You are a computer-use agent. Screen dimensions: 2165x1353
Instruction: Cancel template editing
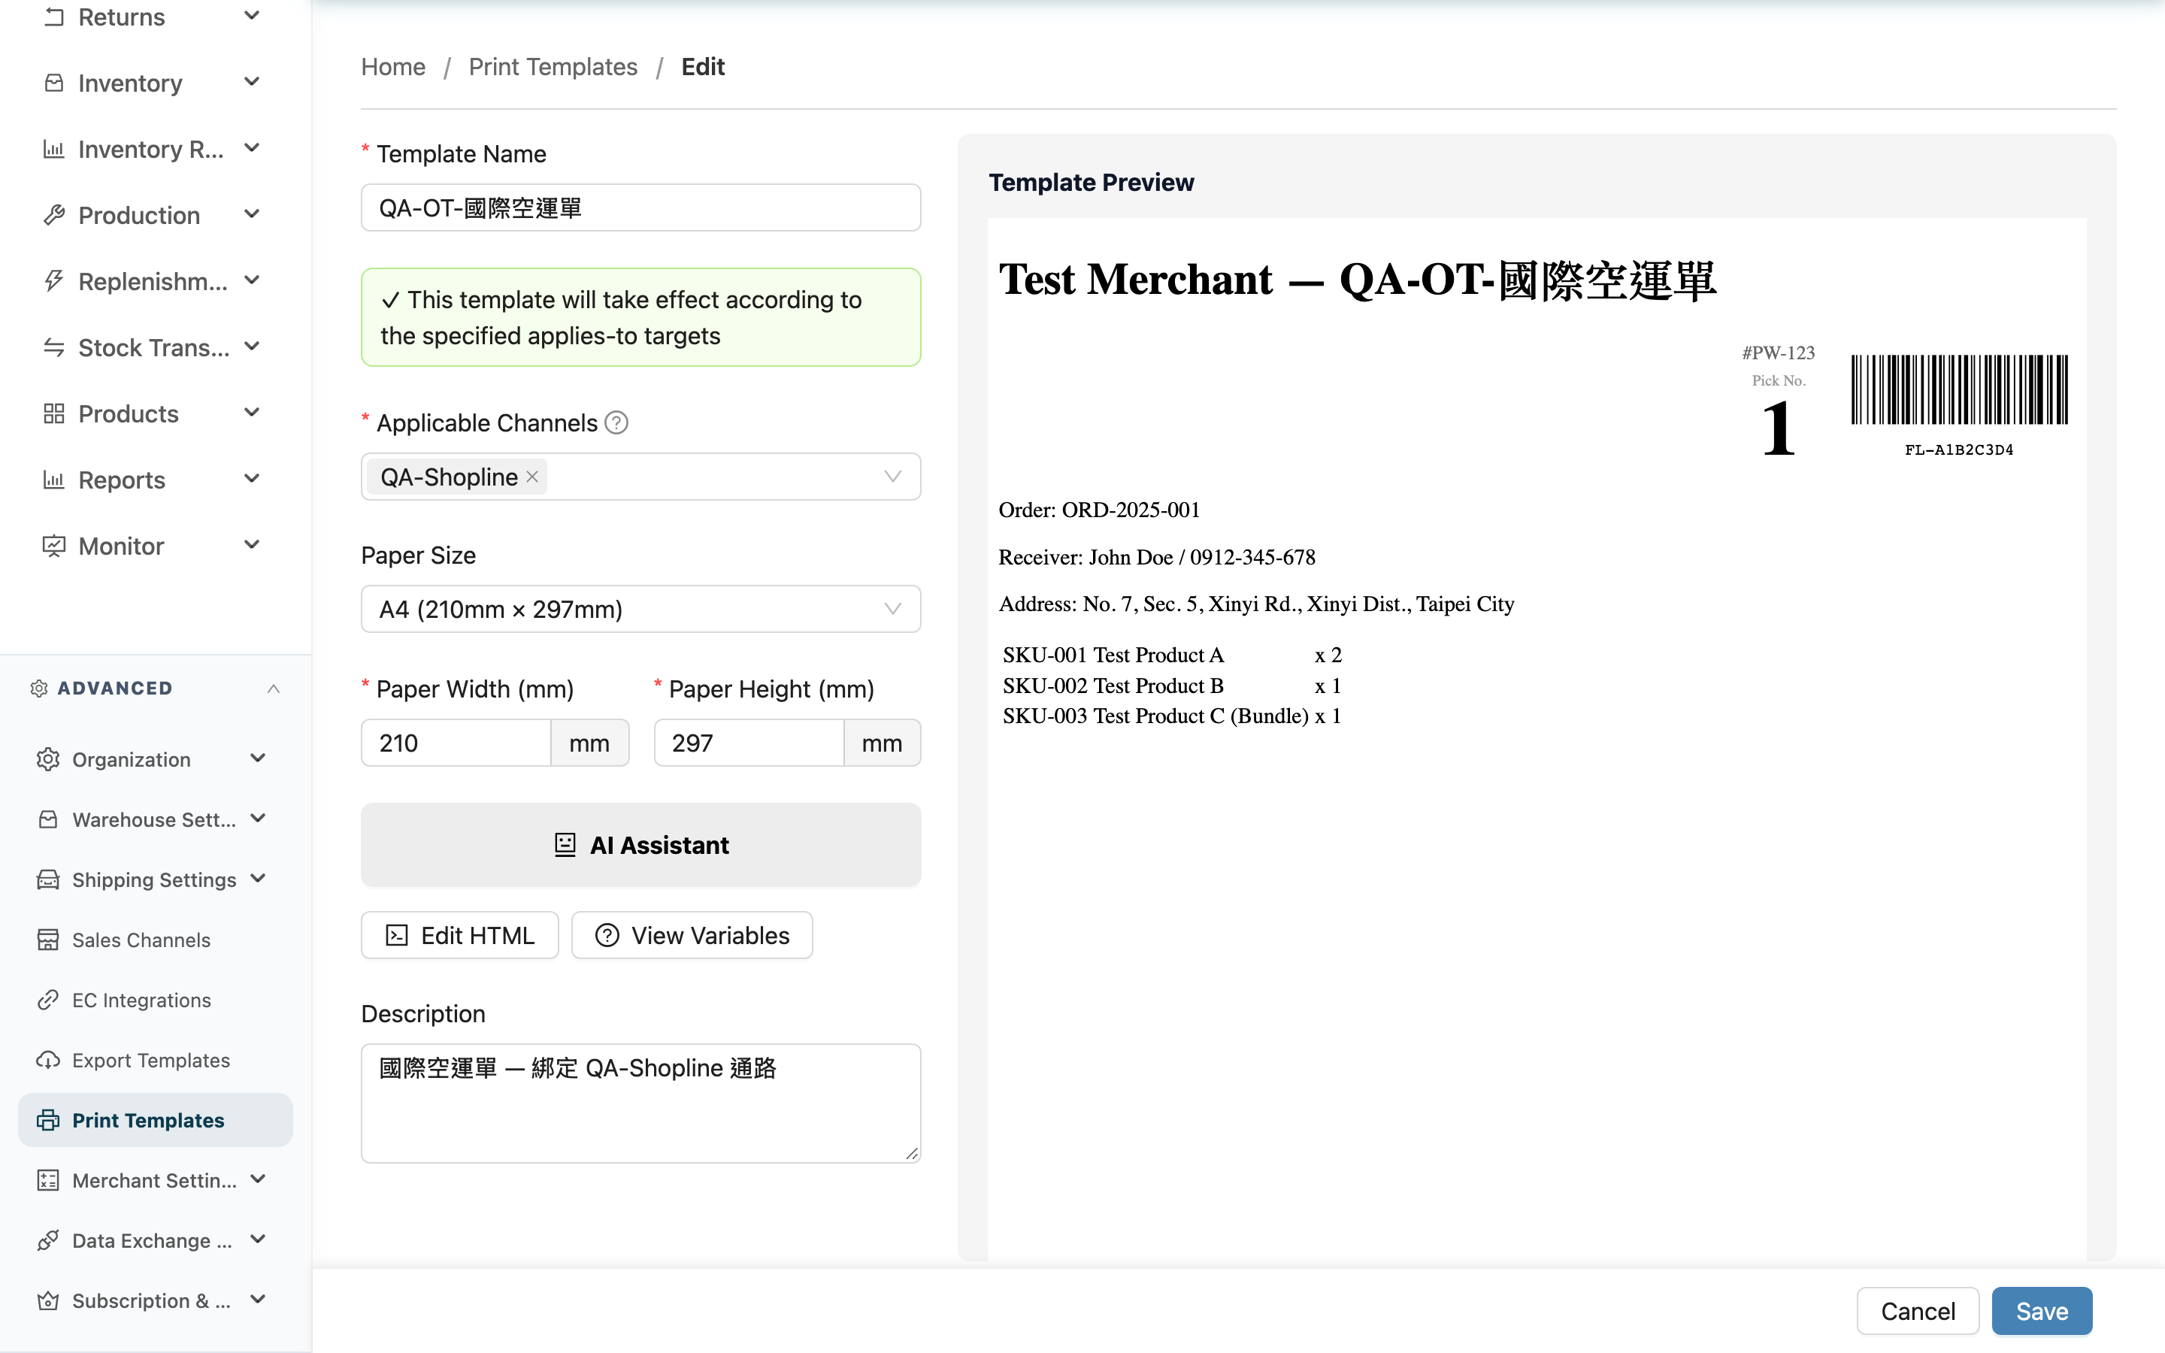(1918, 1311)
